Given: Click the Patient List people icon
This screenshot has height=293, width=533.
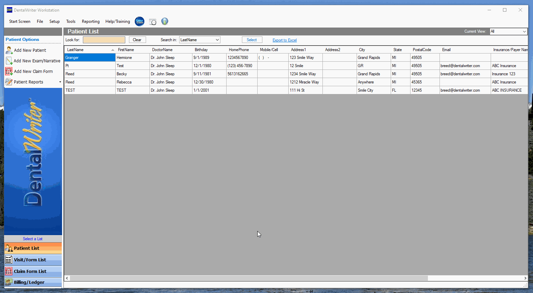Looking at the screenshot, I should 9,248.
